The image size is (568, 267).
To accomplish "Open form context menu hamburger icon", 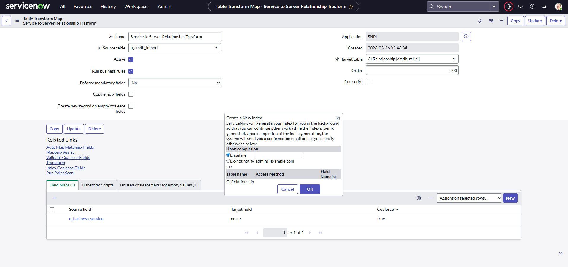I will point(17,21).
